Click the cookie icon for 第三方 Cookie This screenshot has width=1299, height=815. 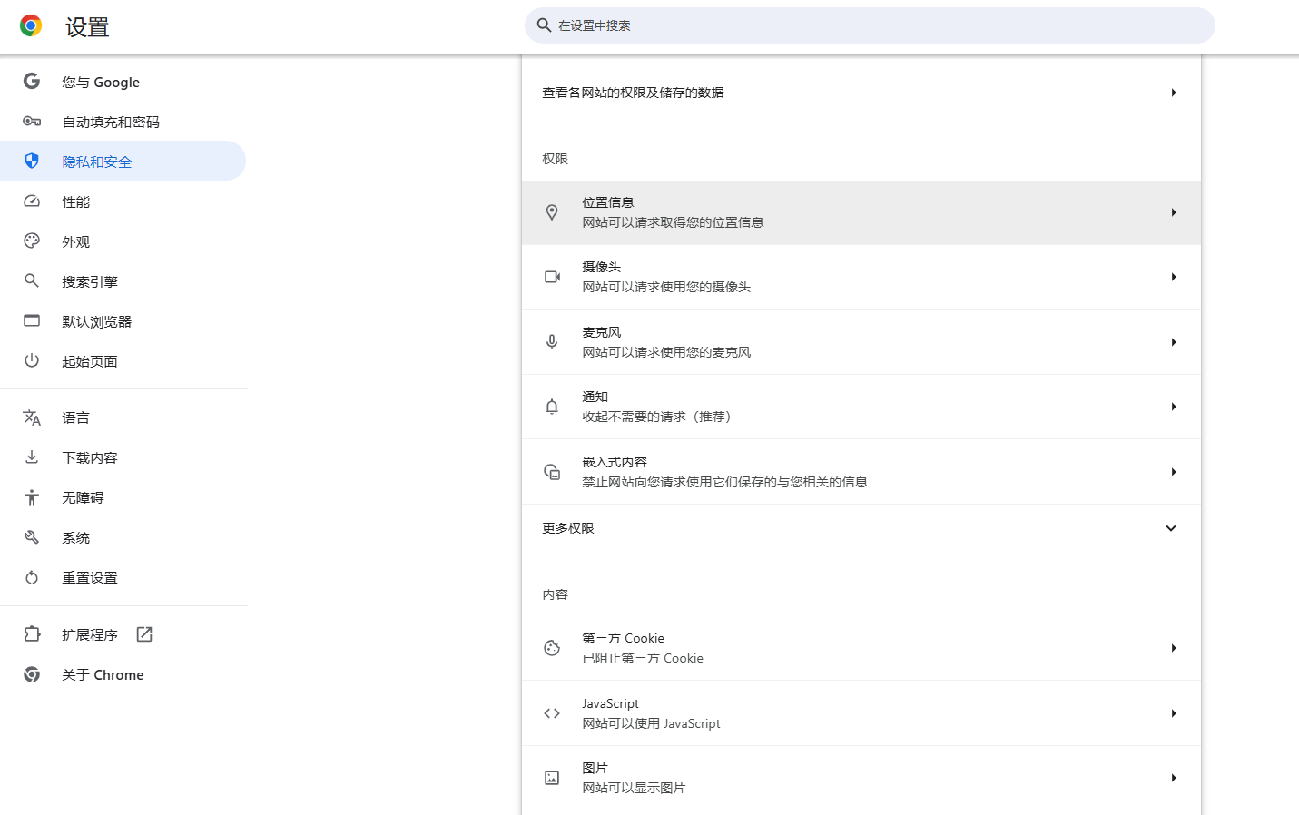(552, 648)
